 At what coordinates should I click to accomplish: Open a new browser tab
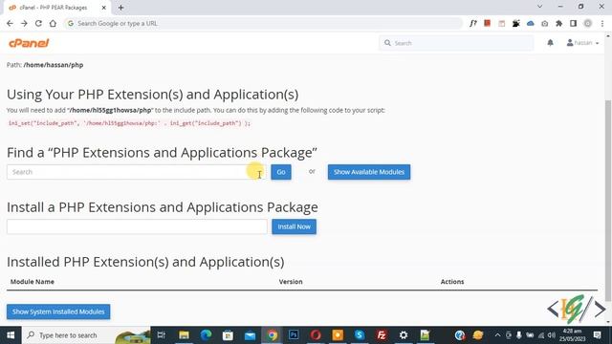(121, 8)
